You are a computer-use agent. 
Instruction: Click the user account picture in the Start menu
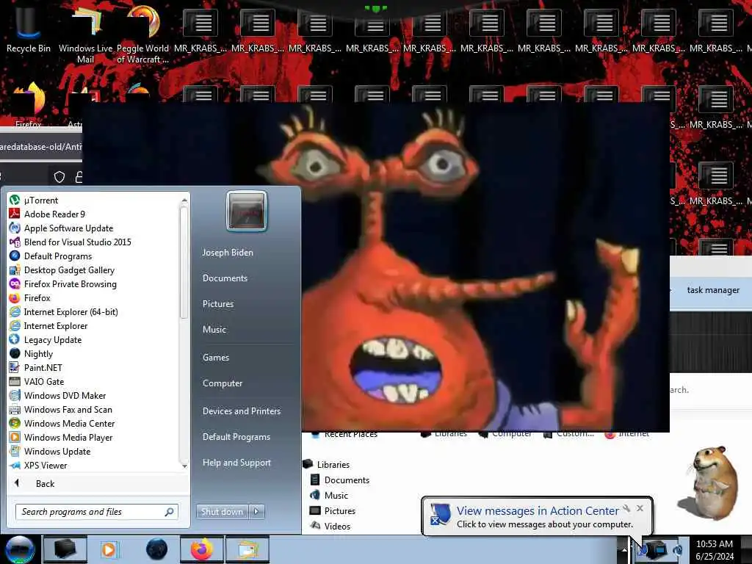tap(247, 211)
